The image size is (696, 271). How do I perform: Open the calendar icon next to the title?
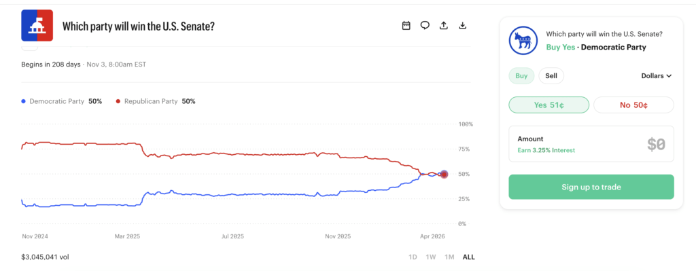coord(406,26)
